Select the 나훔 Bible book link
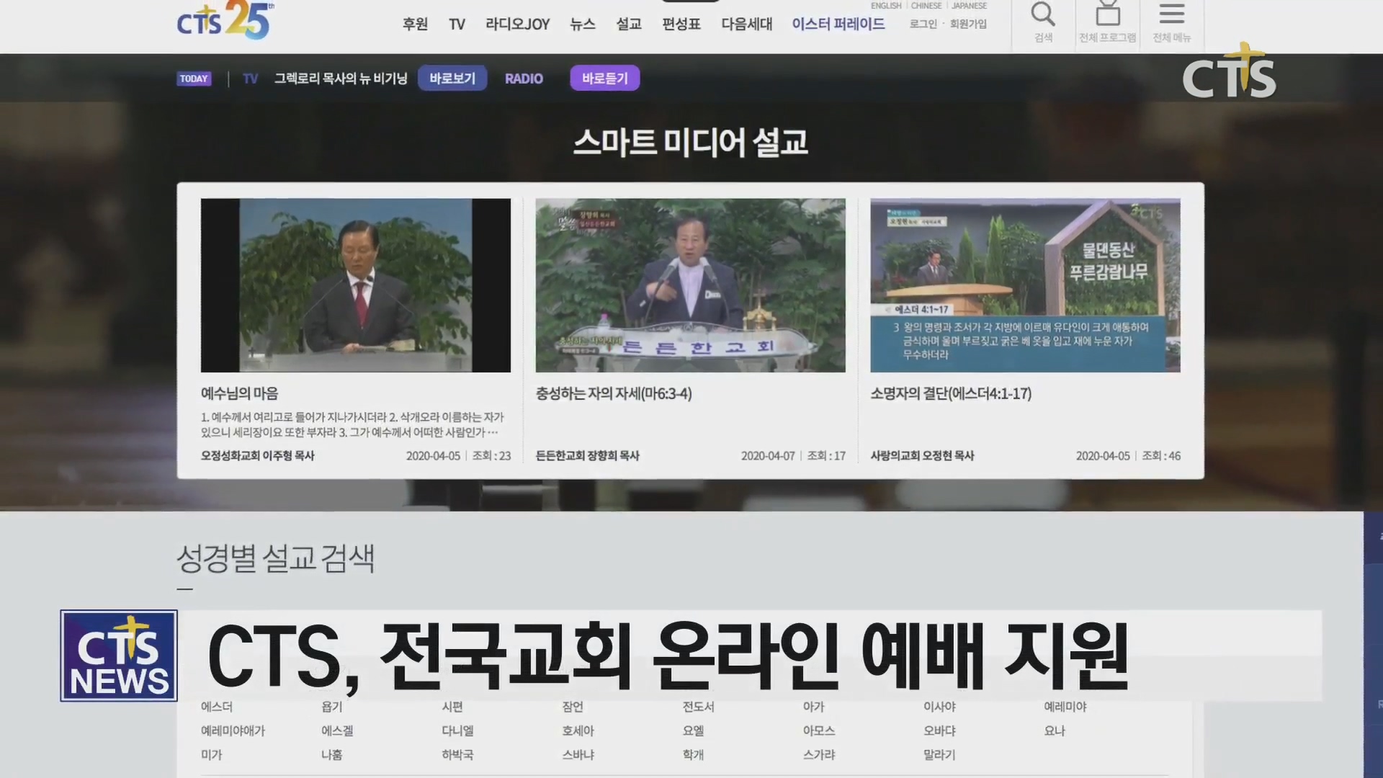The width and height of the screenshot is (1383, 778). click(332, 754)
